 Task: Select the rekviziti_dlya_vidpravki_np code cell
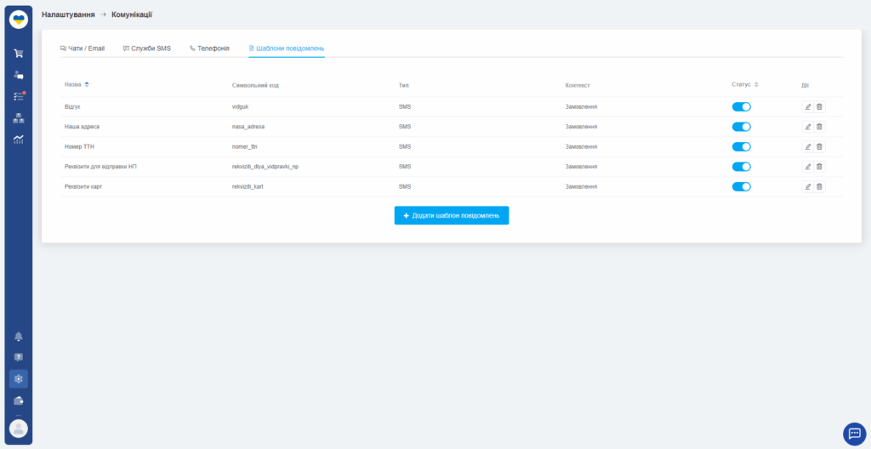265,167
